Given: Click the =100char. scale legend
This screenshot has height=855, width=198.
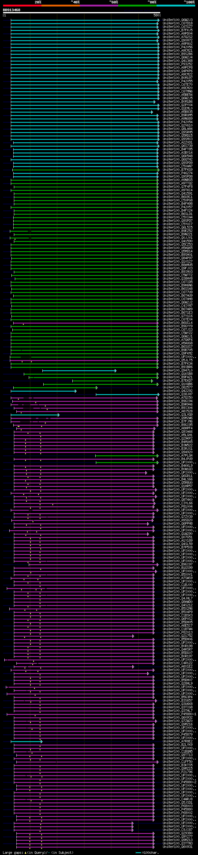Looking at the screenshot, I should 147,853.
